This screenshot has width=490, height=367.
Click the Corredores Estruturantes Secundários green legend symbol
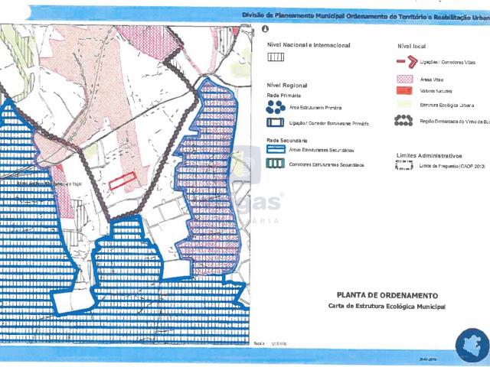[276, 164]
